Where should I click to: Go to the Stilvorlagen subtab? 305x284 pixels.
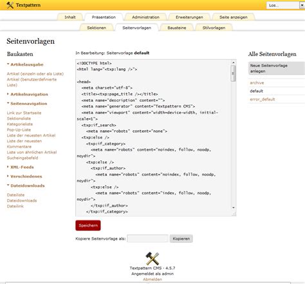[214, 28]
